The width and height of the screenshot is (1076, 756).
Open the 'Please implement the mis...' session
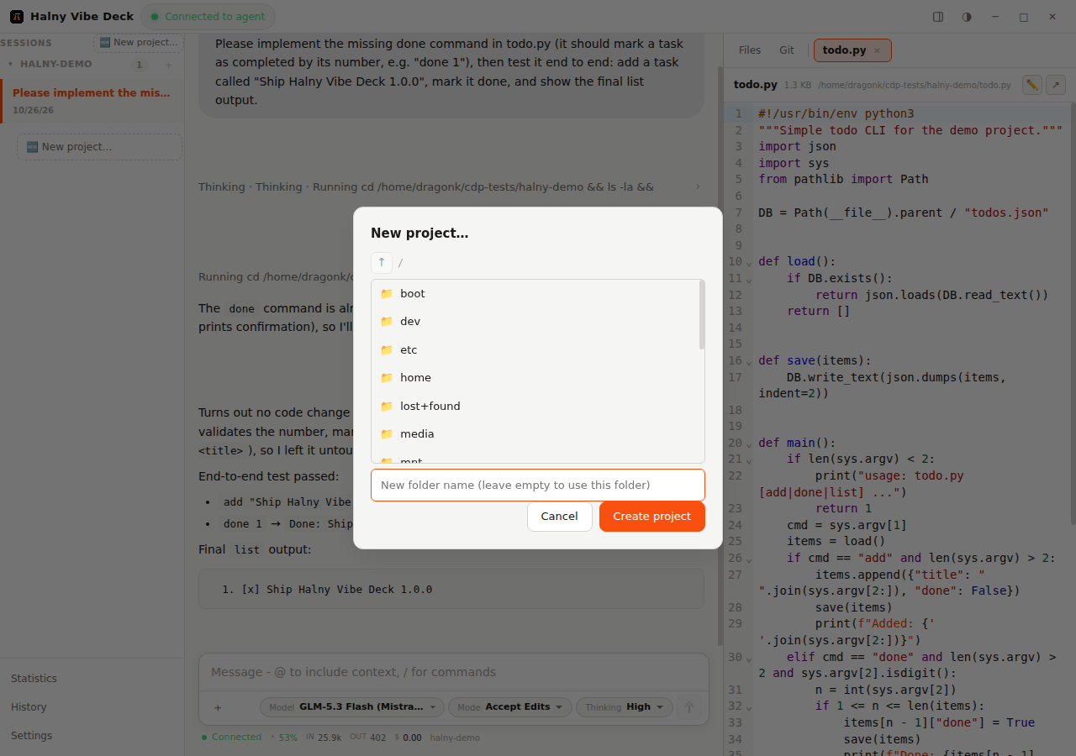pos(92,101)
